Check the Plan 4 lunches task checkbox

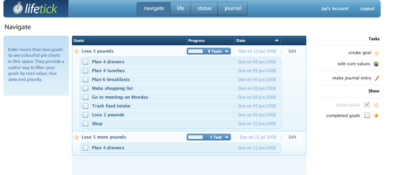point(85,71)
